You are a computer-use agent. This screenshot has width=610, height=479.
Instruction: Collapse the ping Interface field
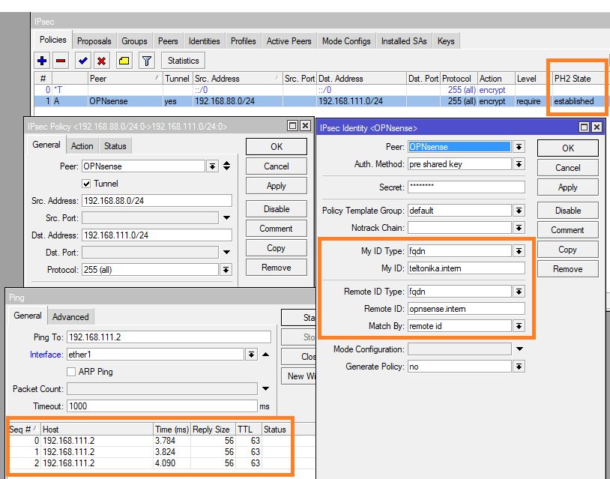click(266, 355)
